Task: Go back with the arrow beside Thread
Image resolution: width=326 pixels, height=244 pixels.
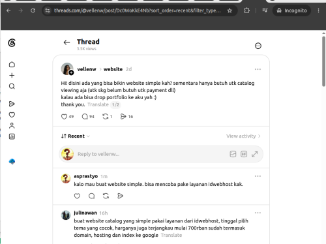Action: click(67, 42)
